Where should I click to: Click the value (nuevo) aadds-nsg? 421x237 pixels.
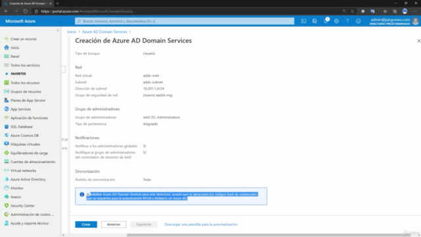coord(158,95)
